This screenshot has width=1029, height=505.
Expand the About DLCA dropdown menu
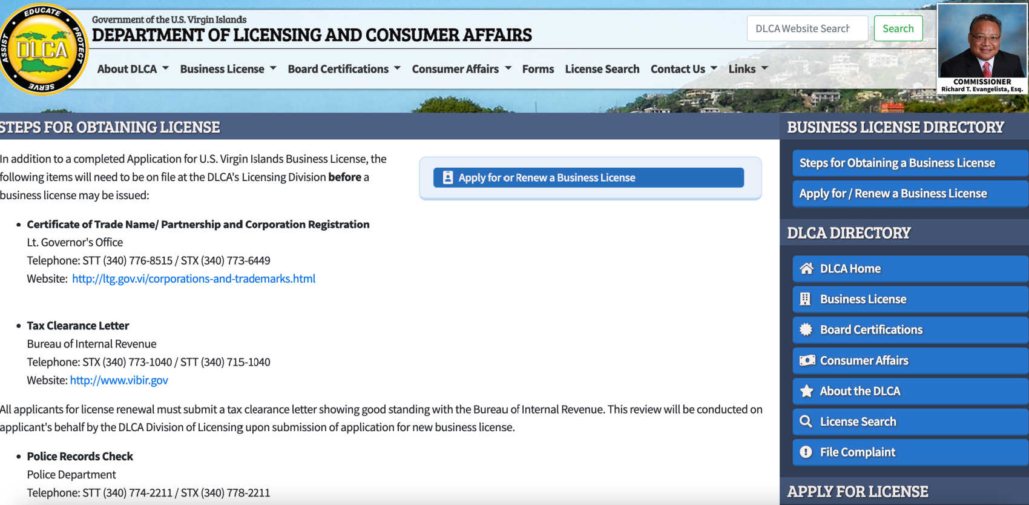(133, 69)
